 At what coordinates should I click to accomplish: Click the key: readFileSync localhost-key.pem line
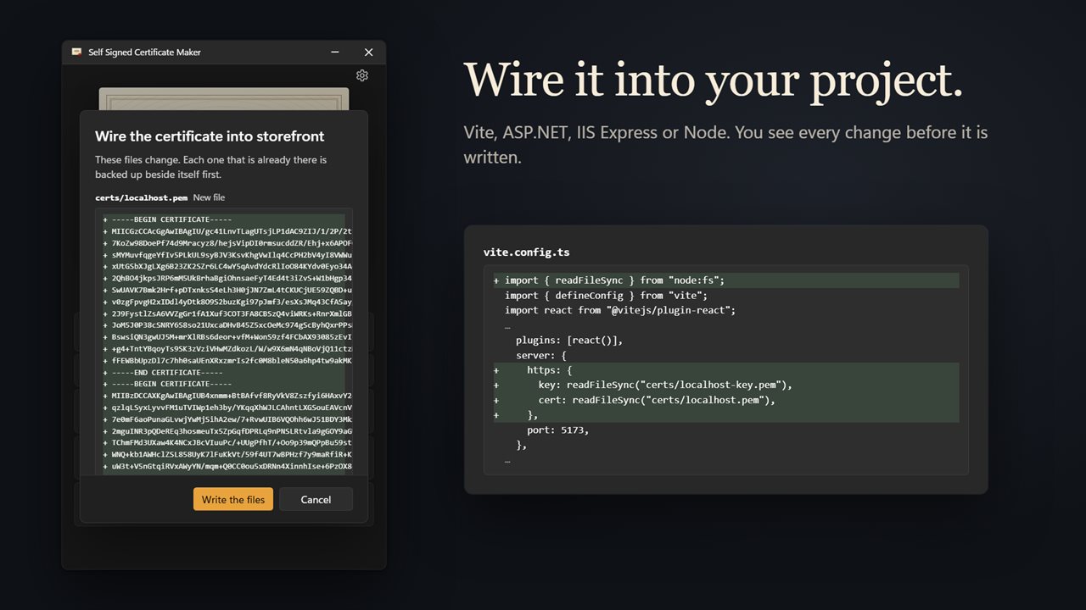click(725, 385)
